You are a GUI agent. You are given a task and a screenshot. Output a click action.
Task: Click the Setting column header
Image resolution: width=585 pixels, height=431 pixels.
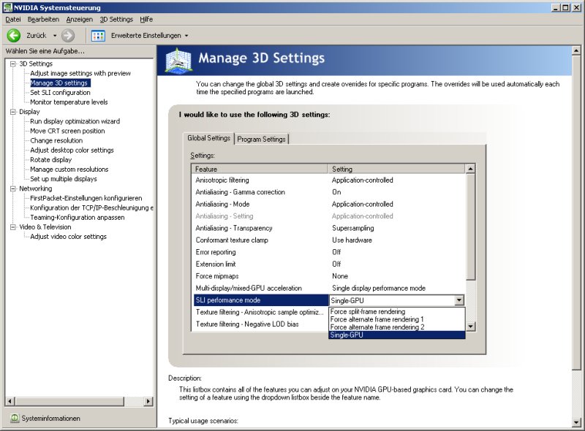[397, 169]
